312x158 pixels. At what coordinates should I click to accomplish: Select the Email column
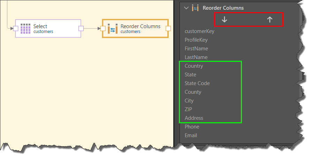coord(191,135)
